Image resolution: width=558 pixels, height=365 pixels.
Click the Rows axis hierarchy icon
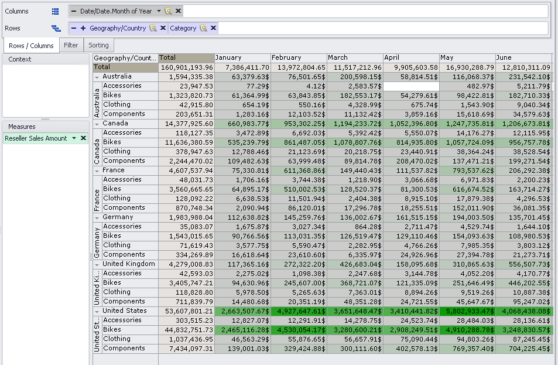click(x=56, y=28)
